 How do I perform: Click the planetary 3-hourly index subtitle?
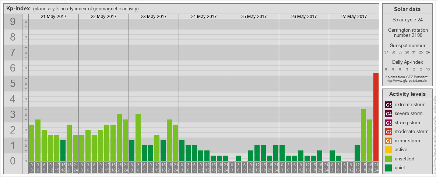click(x=86, y=9)
